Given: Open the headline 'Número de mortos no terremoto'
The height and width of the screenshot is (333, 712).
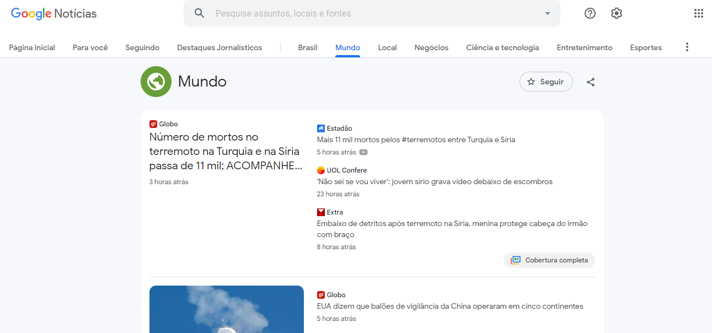Looking at the screenshot, I should pyautogui.click(x=226, y=152).
